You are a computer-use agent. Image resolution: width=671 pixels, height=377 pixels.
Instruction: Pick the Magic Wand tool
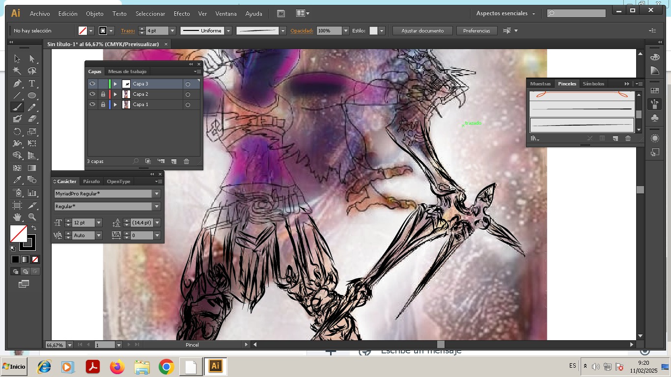(x=17, y=71)
